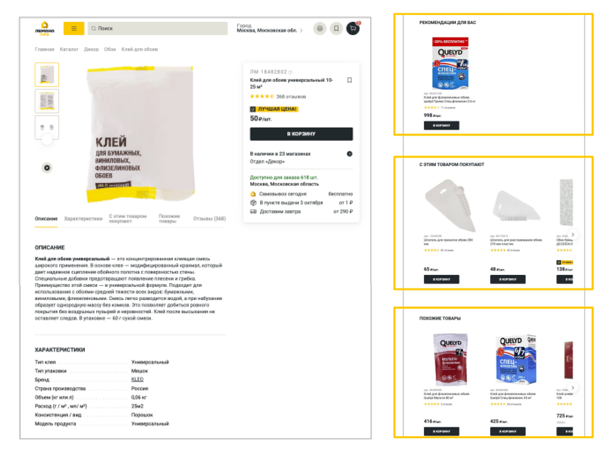615x457 pixels.
Task: Show next items in Похожие товары carousel
Action: 573,387
